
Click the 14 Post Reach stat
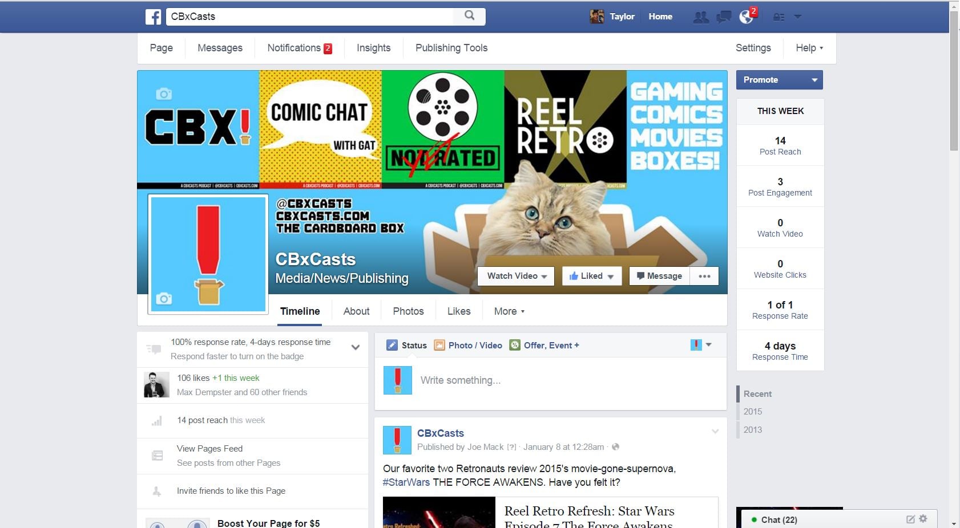point(780,145)
